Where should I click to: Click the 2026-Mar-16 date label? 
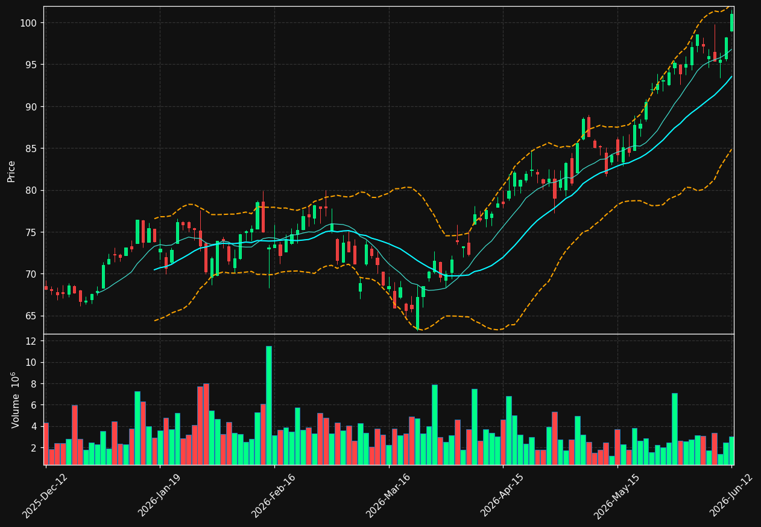(388, 496)
